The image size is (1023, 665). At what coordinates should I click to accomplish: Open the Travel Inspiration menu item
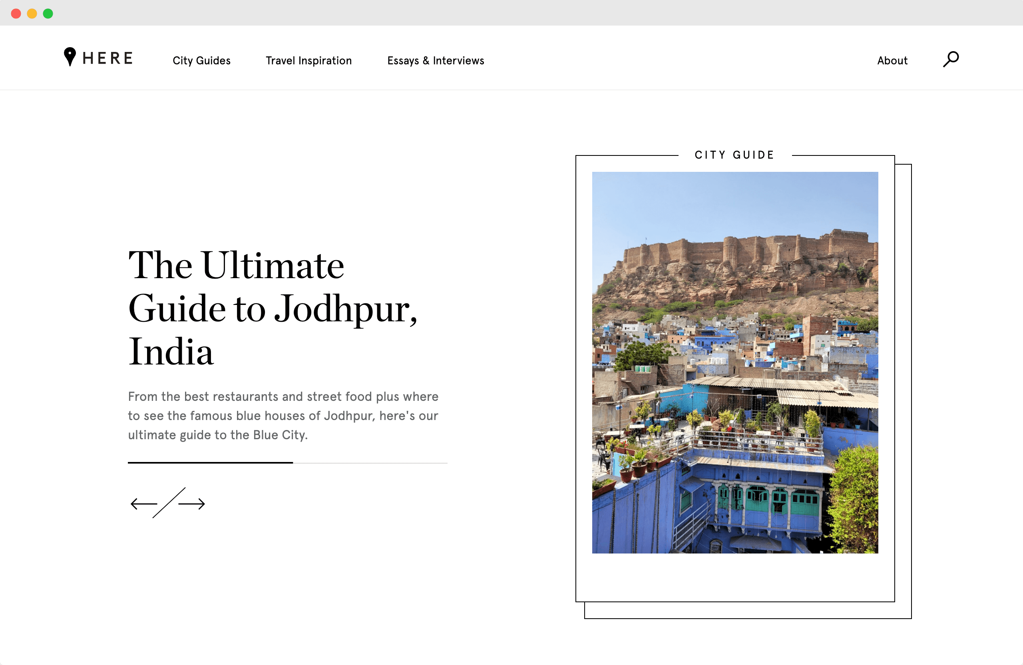(308, 61)
